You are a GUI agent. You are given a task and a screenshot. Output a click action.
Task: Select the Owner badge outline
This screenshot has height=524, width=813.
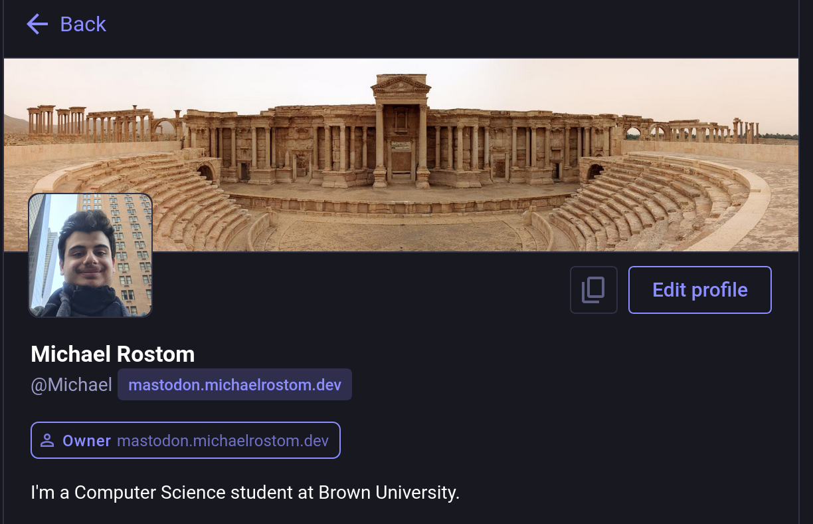pos(185,440)
